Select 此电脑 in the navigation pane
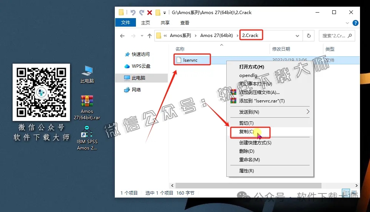 point(141,78)
